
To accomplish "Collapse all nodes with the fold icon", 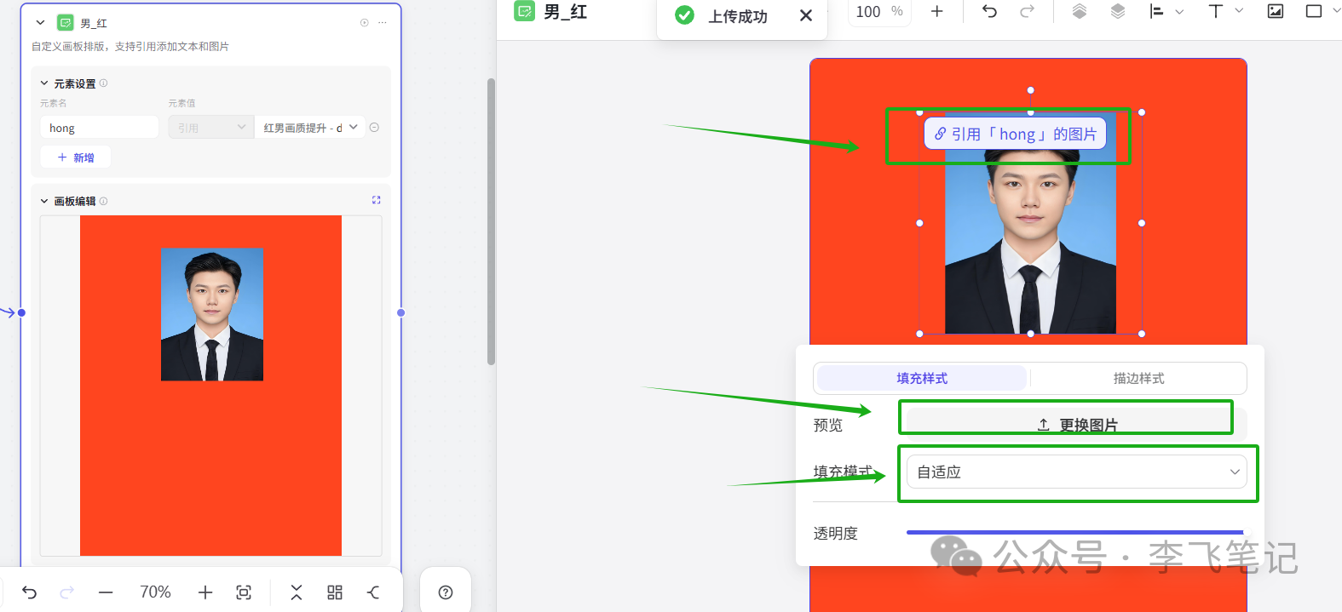I will (297, 592).
